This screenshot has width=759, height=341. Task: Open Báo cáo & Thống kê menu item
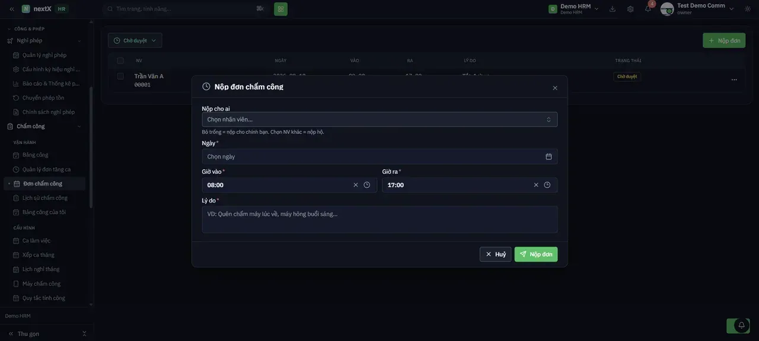pos(48,84)
